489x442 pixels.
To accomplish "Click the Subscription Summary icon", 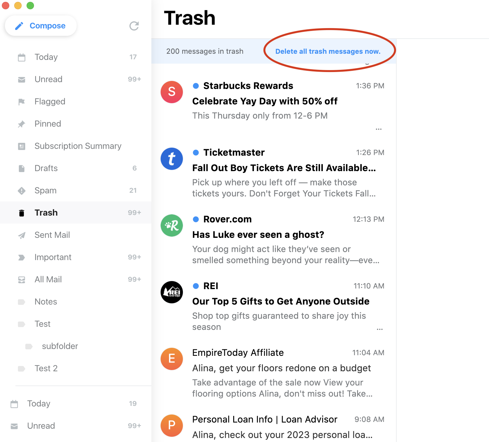I will (x=22, y=146).
